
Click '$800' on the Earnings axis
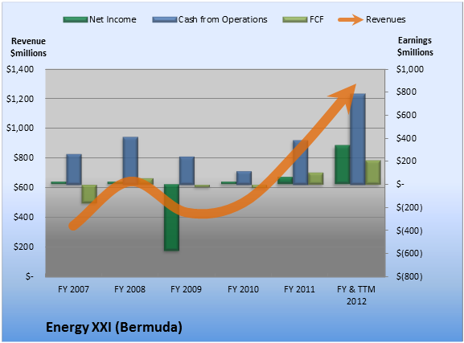point(406,92)
